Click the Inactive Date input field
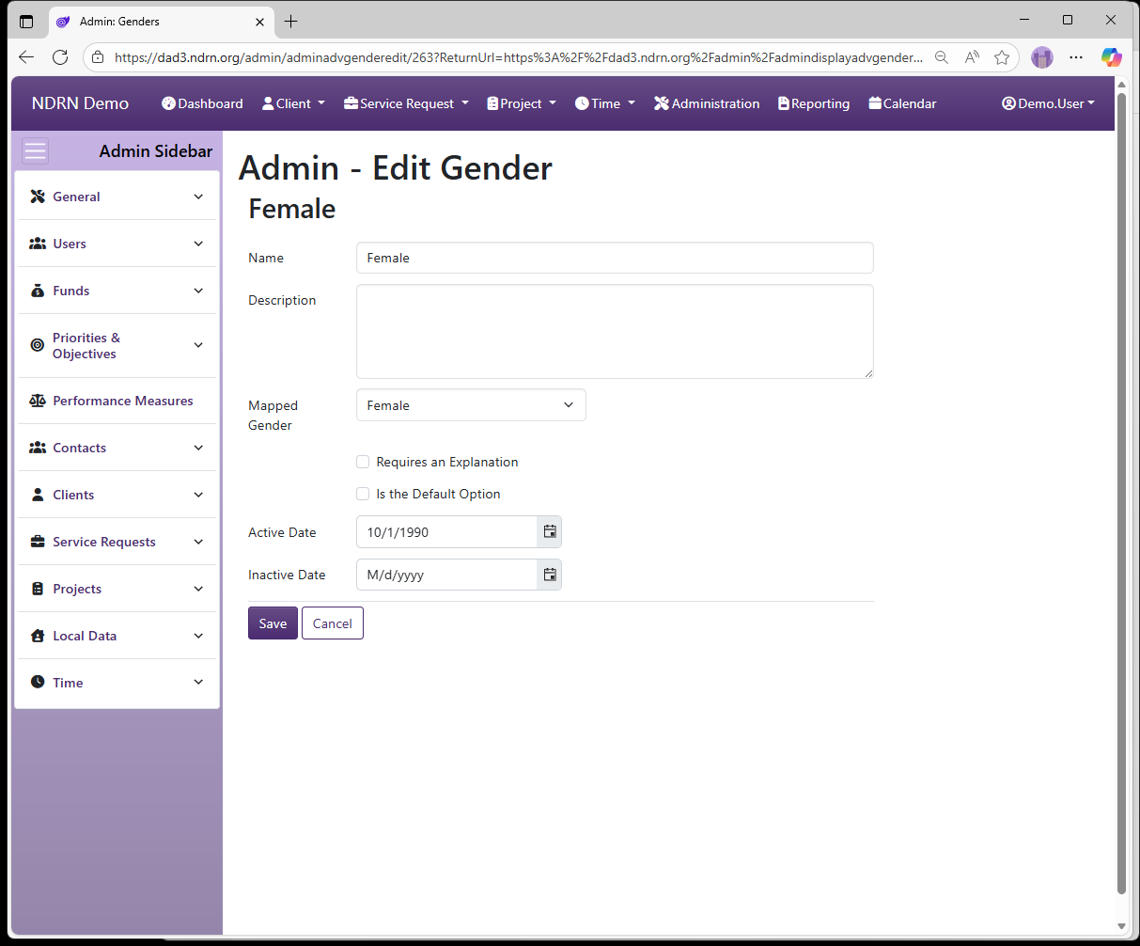This screenshot has width=1140, height=946. tap(446, 575)
